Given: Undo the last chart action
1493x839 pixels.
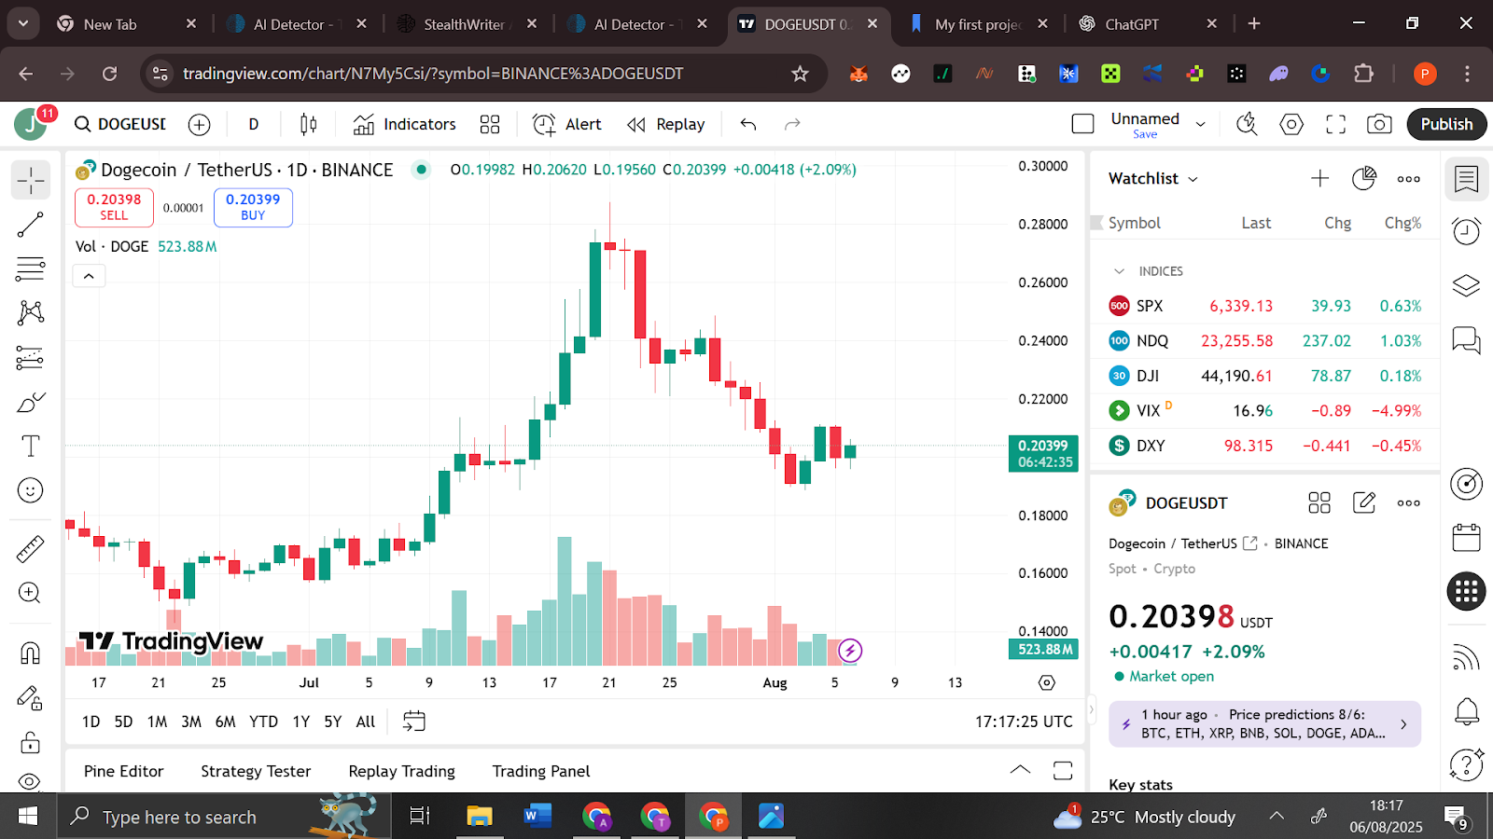Looking at the screenshot, I should coord(748,124).
